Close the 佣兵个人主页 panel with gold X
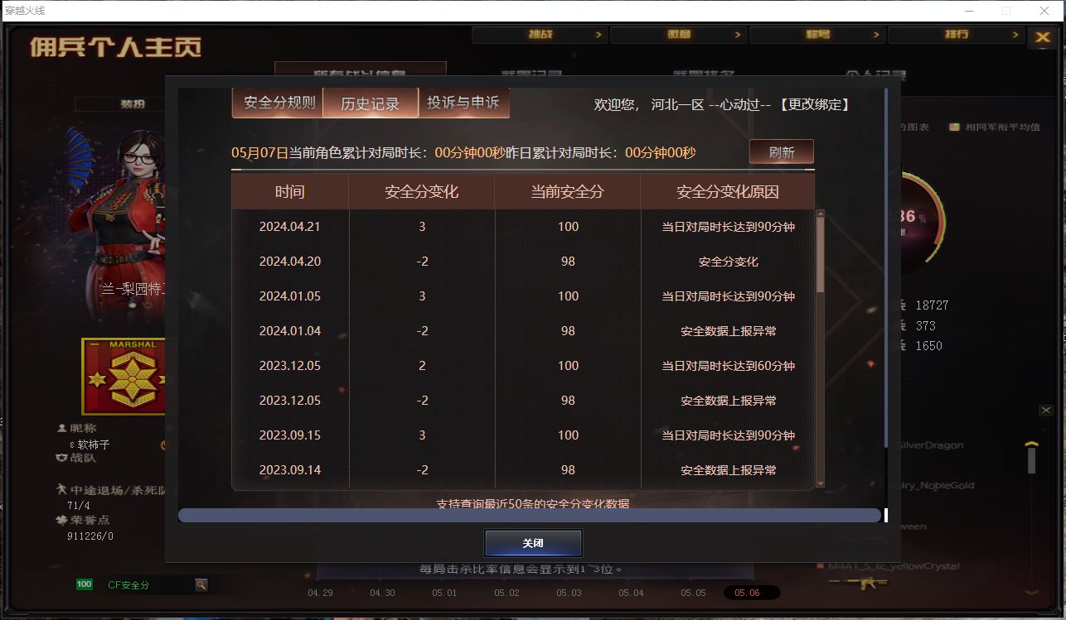The height and width of the screenshot is (620, 1066). click(1041, 37)
